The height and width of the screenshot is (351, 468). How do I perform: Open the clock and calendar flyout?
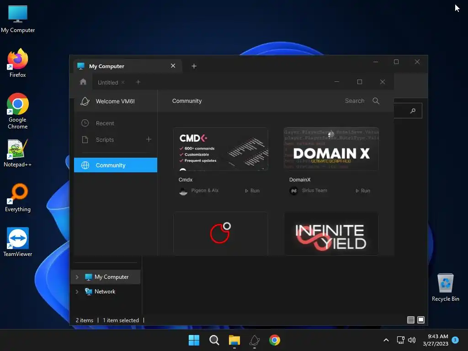(x=436, y=340)
